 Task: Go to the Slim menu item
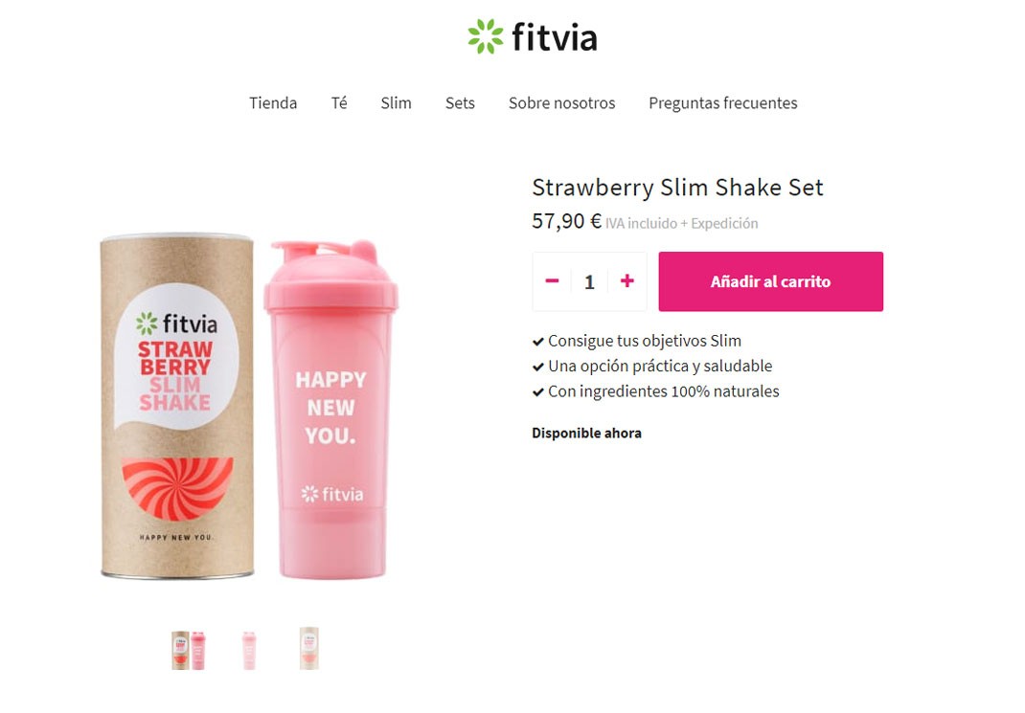[x=397, y=103]
